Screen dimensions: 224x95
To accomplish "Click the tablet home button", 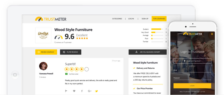I will coord(15,75).
